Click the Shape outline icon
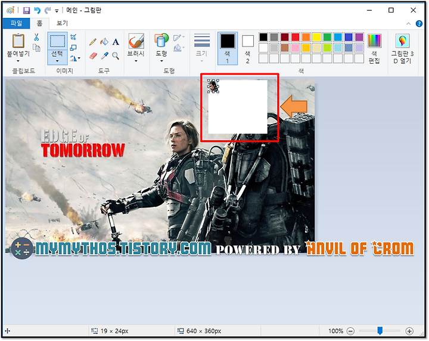The image size is (429, 341). (x=177, y=38)
